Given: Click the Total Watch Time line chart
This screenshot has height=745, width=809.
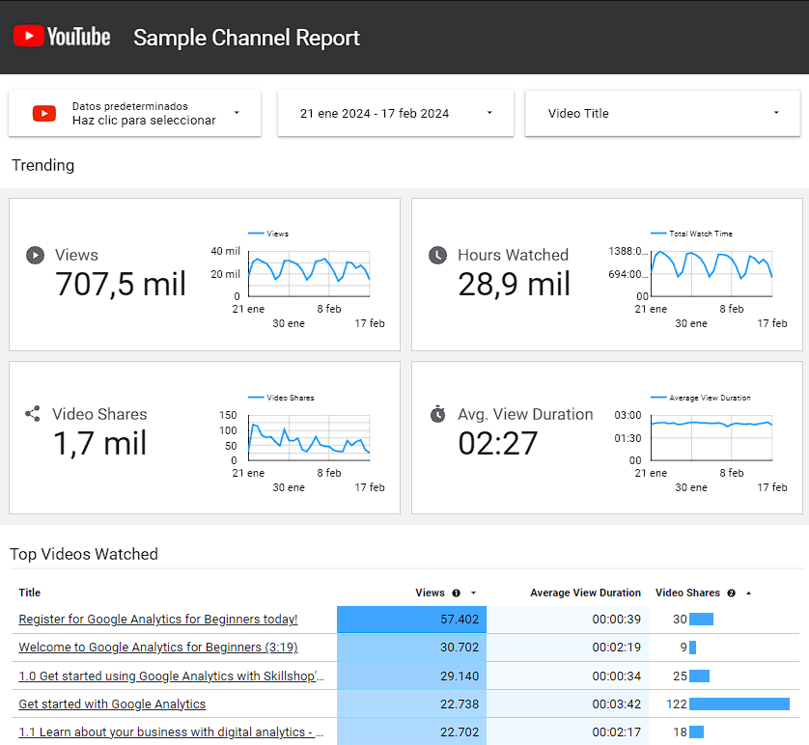Looking at the screenshot, I should (711, 273).
